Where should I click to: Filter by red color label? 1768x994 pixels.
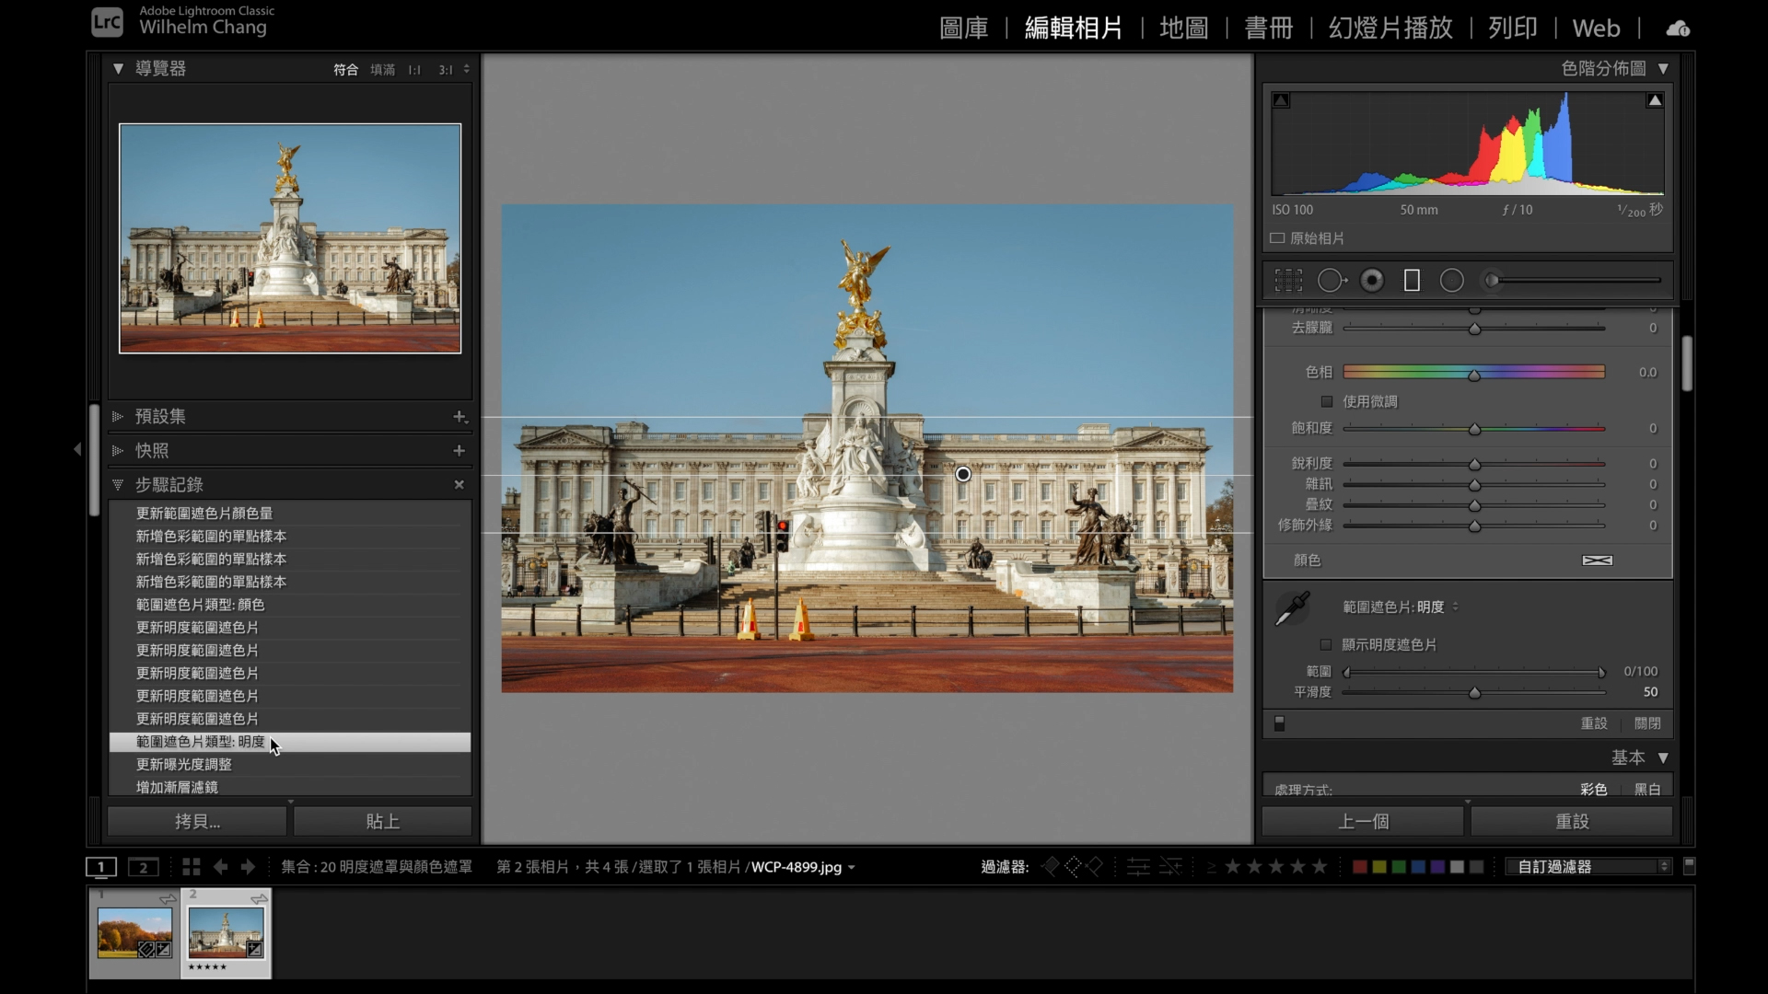click(x=1359, y=867)
